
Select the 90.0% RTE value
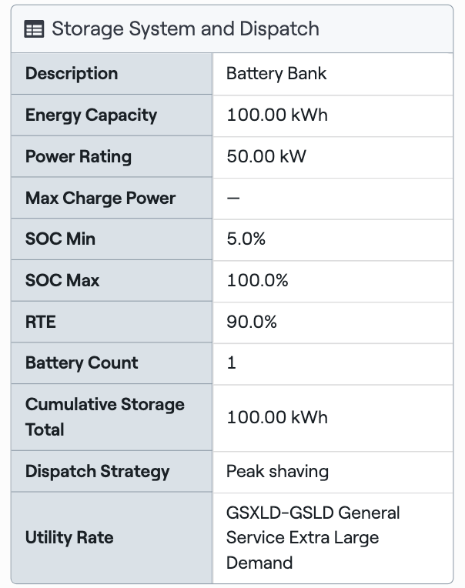click(x=252, y=322)
